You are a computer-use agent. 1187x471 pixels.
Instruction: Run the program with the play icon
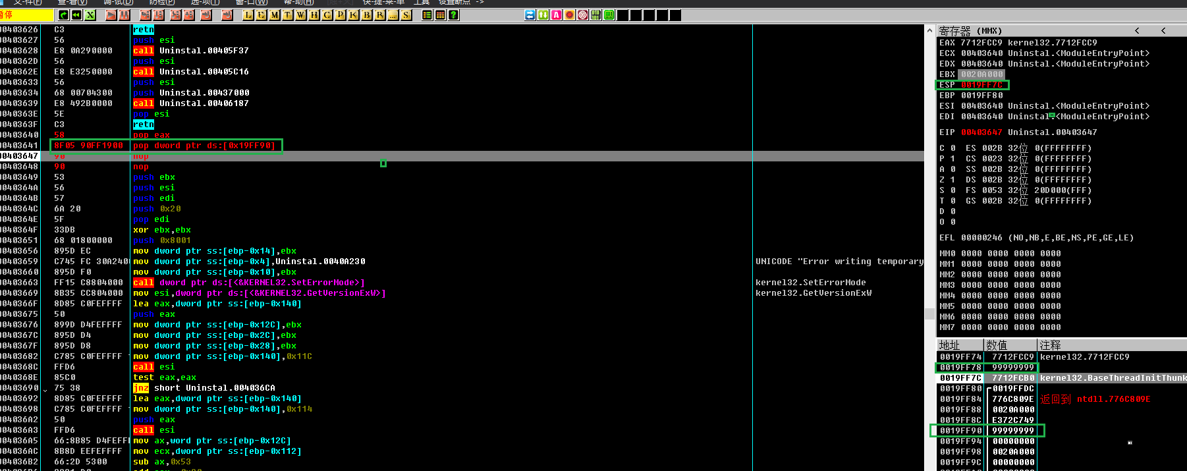coord(111,15)
